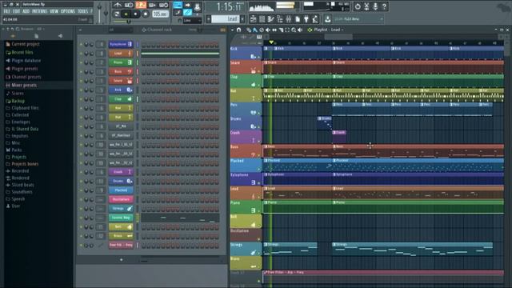The height and width of the screenshot is (288, 512).
Task: Open the Channel rack group filter dropdown
Action: click(x=121, y=30)
